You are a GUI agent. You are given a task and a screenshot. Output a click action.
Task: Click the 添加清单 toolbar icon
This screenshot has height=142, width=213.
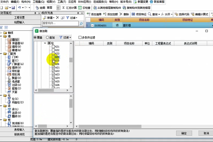89,14
